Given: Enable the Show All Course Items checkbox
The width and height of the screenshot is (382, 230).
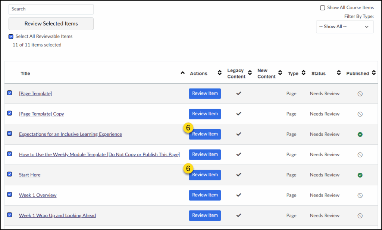Looking at the screenshot, I should tap(322, 7).
